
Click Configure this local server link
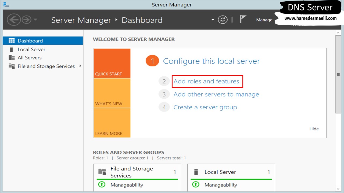212,61
